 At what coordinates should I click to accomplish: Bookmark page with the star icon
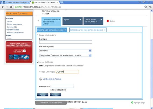click(145, 7)
